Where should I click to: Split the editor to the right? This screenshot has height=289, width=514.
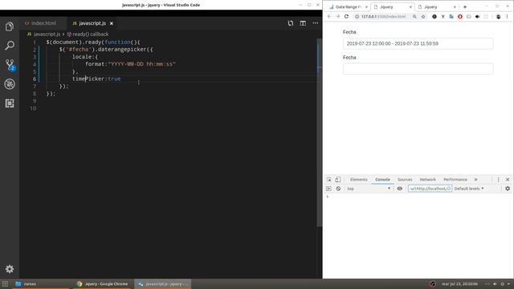(303, 23)
